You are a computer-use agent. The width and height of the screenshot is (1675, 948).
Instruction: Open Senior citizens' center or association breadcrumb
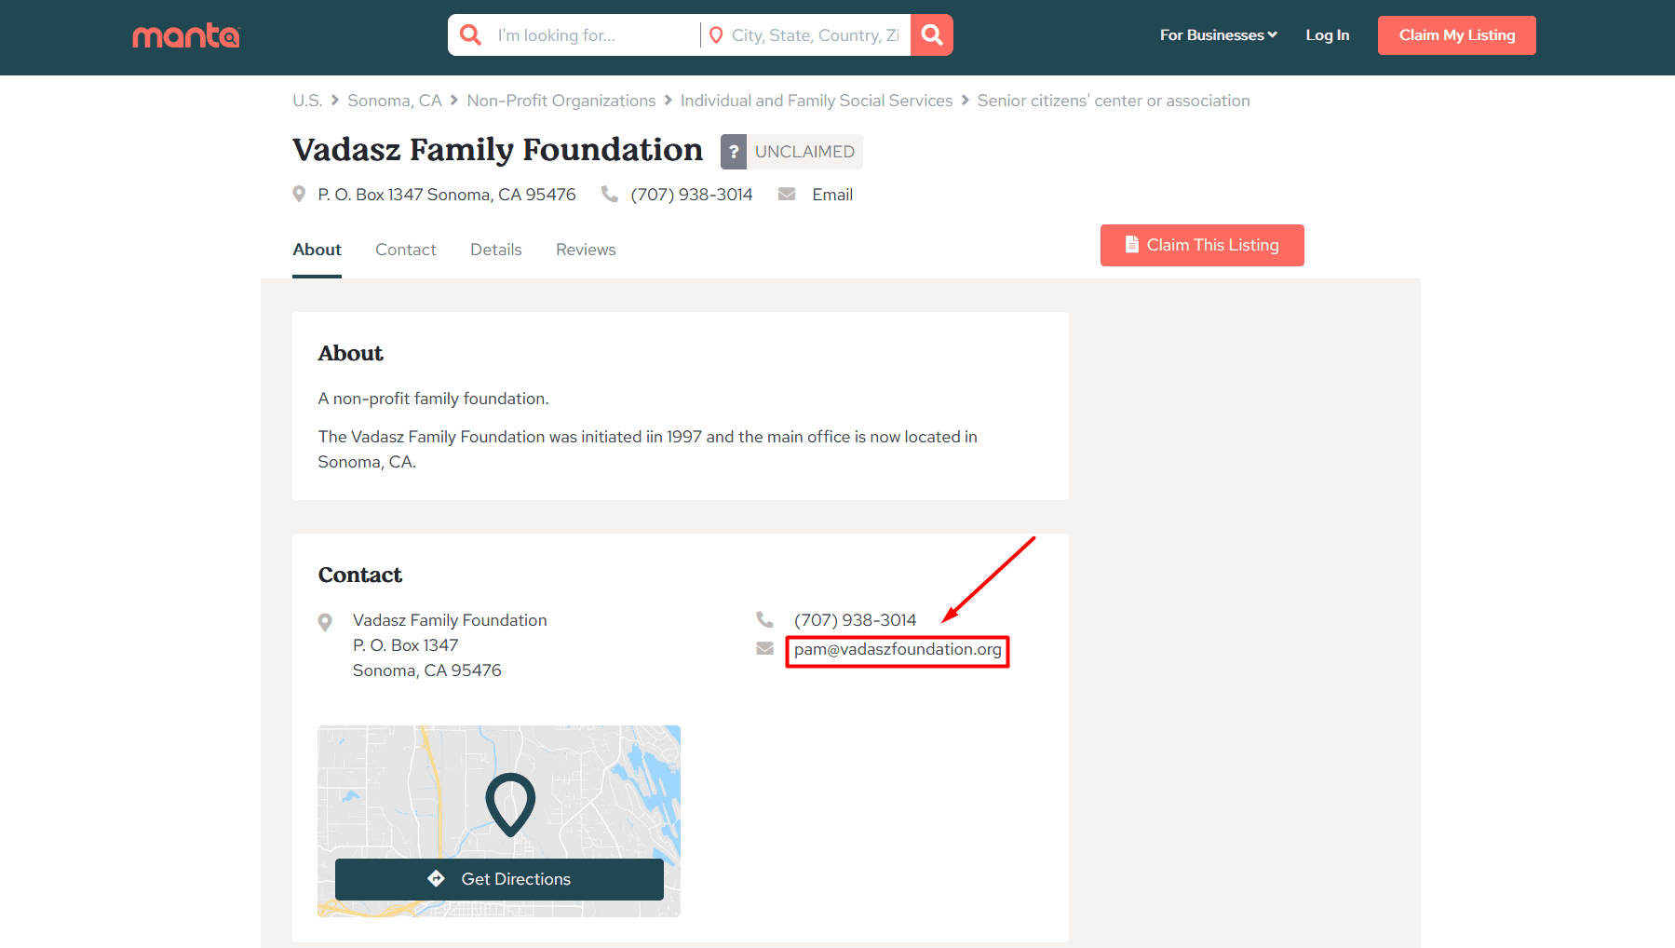[1114, 101]
